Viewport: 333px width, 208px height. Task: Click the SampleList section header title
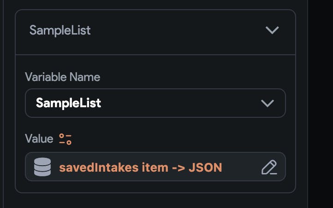pyautogui.click(x=60, y=30)
